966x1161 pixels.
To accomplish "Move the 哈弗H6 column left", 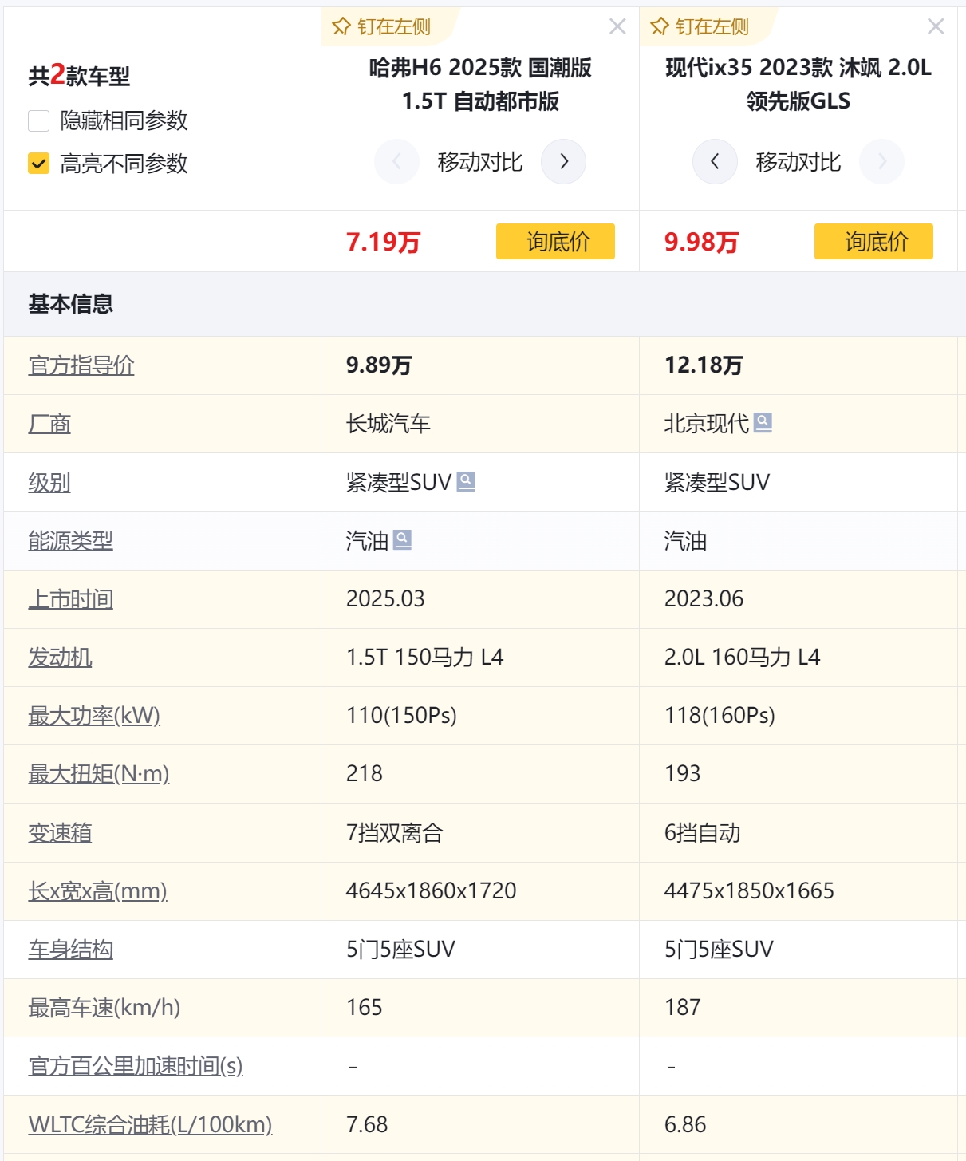I will (x=397, y=162).
